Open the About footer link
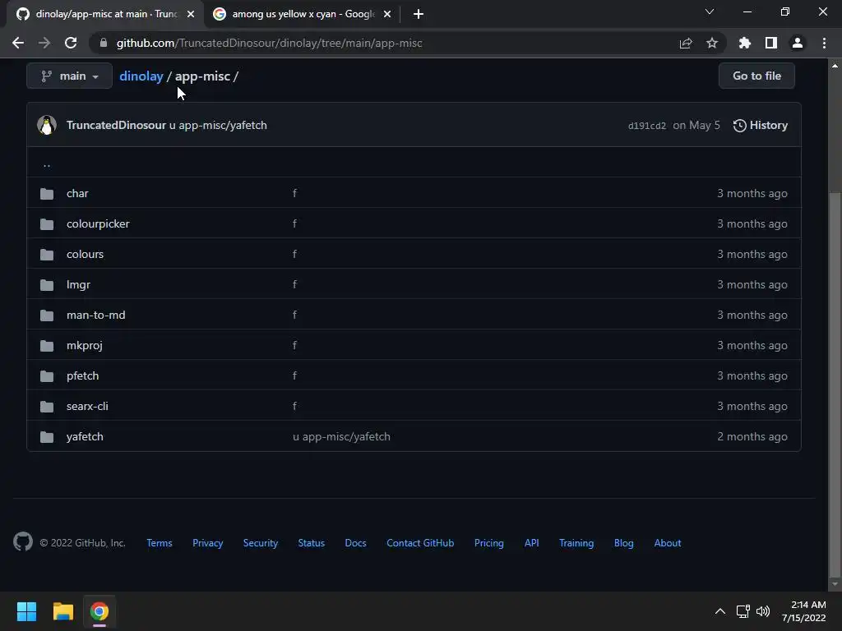Viewport: 842px width, 631px height. pos(668,543)
